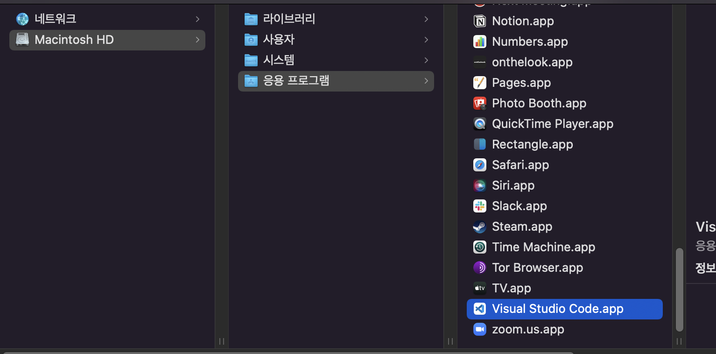Click the chevron beside 응용 프로그램

coord(426,81)
